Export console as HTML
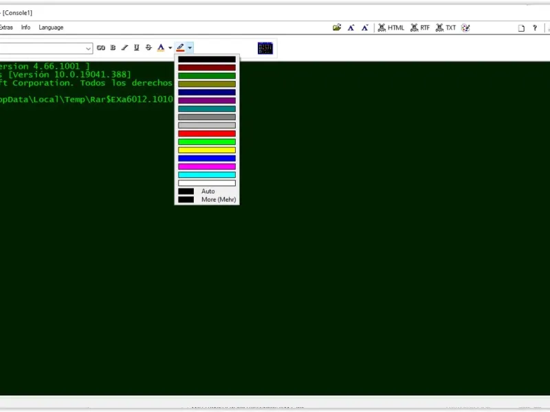The image size is (550, 412). (390, 28)
